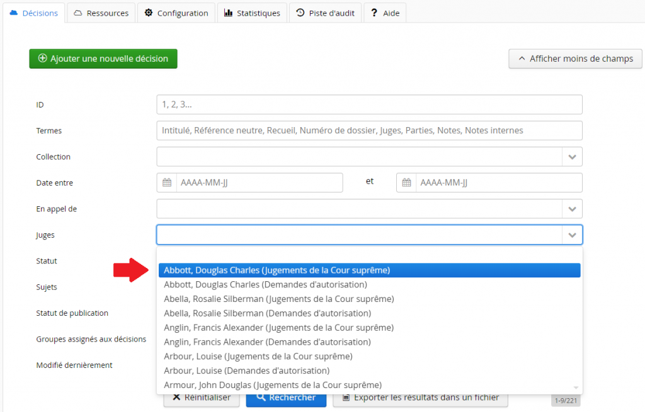
Task: Click the history icon on Piste d'audit tab
Action: pos(300,13)
